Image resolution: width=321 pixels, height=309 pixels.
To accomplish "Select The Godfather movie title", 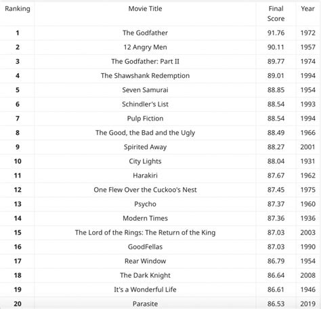I will [x=145, y=33].
